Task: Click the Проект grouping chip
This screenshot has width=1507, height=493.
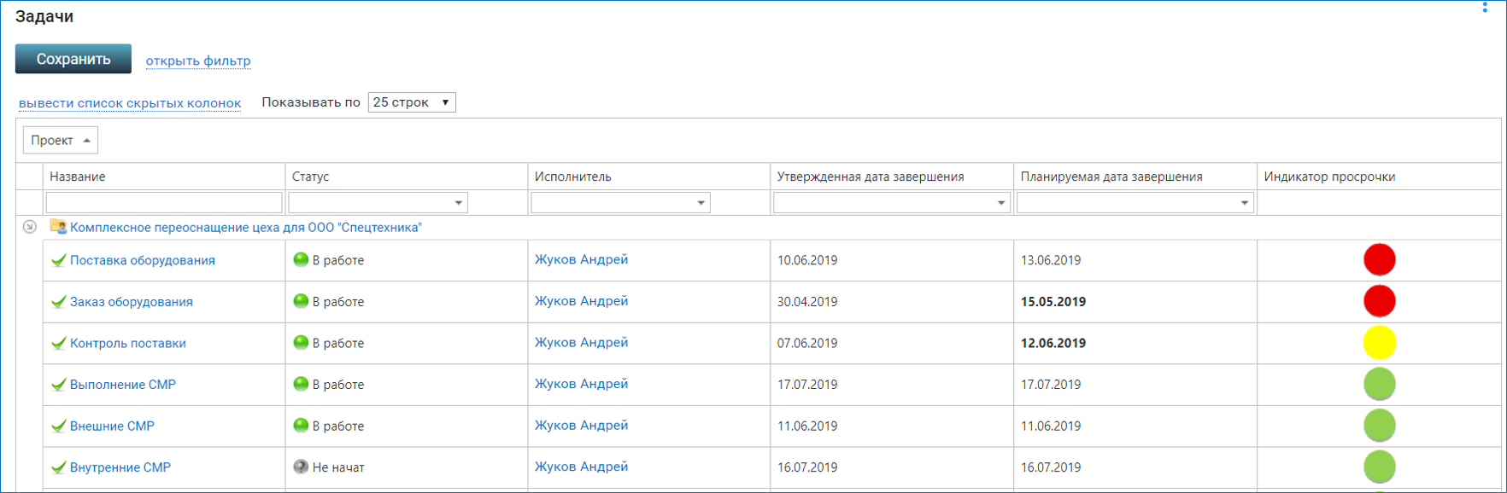Action: (x=61, y=140)
